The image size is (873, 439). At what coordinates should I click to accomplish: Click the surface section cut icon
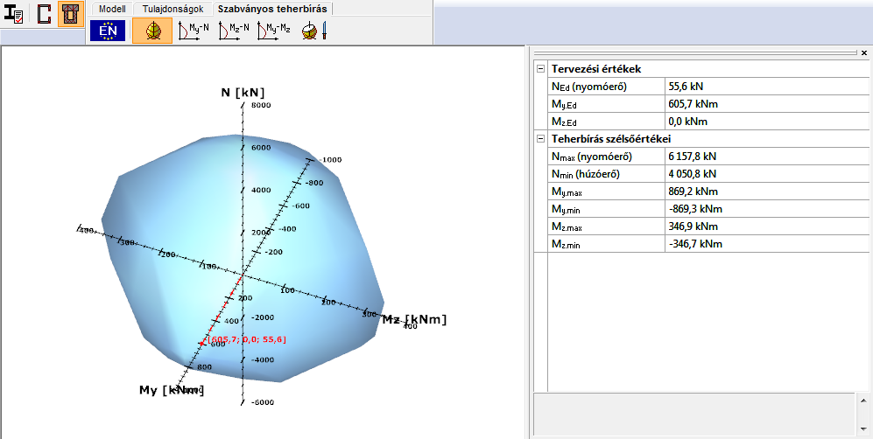coord(314,31)
